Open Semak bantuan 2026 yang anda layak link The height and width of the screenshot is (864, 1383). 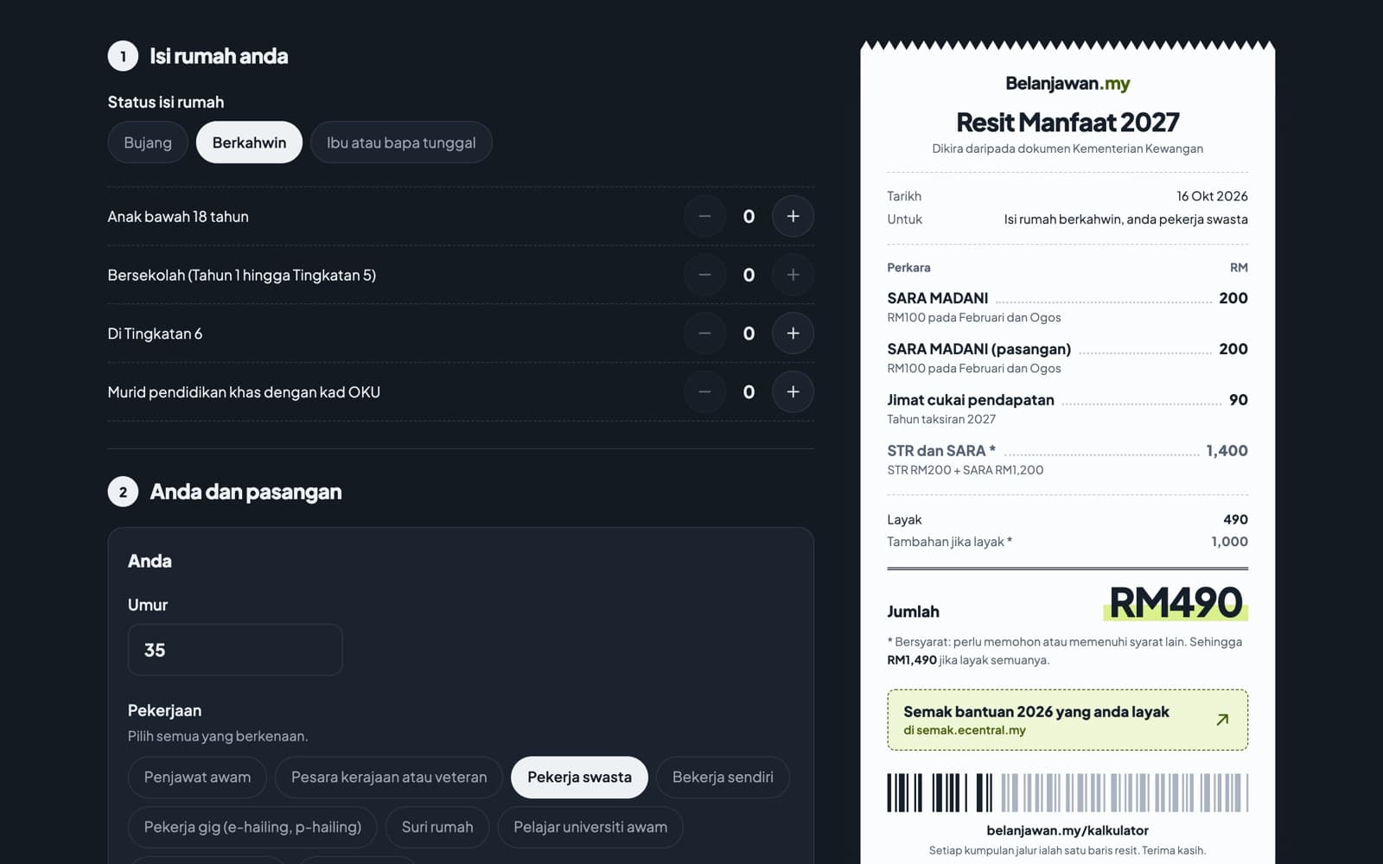pos(1068,720)
